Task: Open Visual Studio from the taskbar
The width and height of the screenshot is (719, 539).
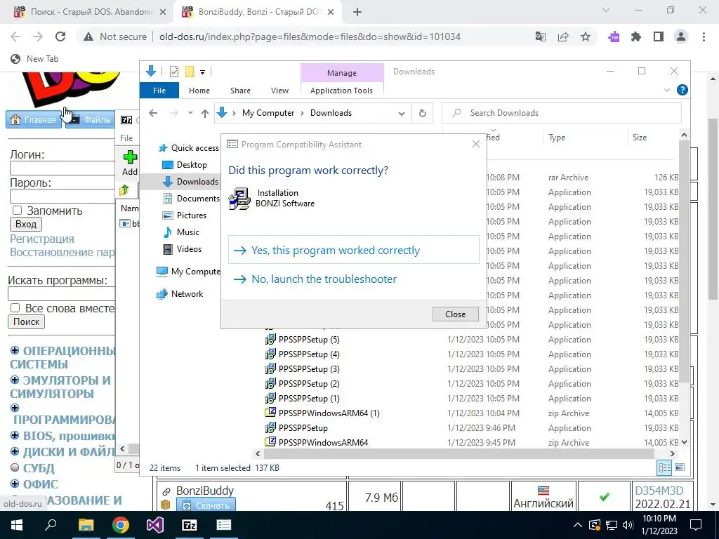Action: [x=155, y=525]
